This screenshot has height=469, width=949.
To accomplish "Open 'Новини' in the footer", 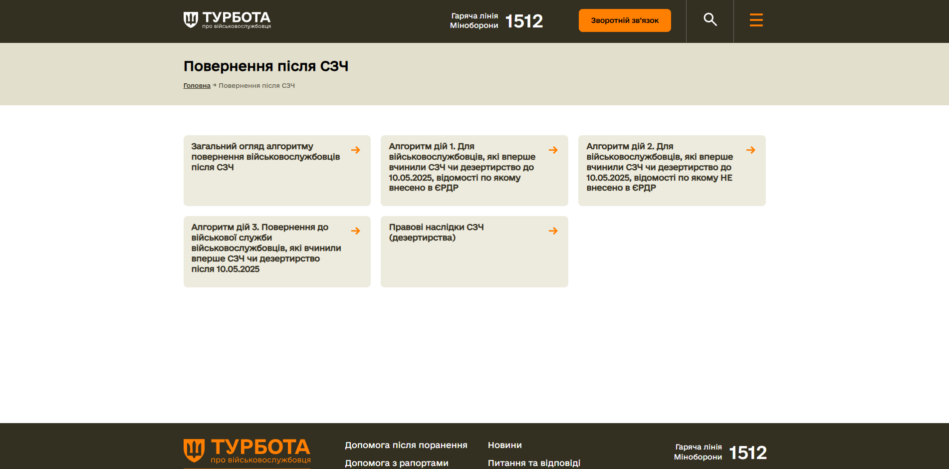I will click(504, 445).
